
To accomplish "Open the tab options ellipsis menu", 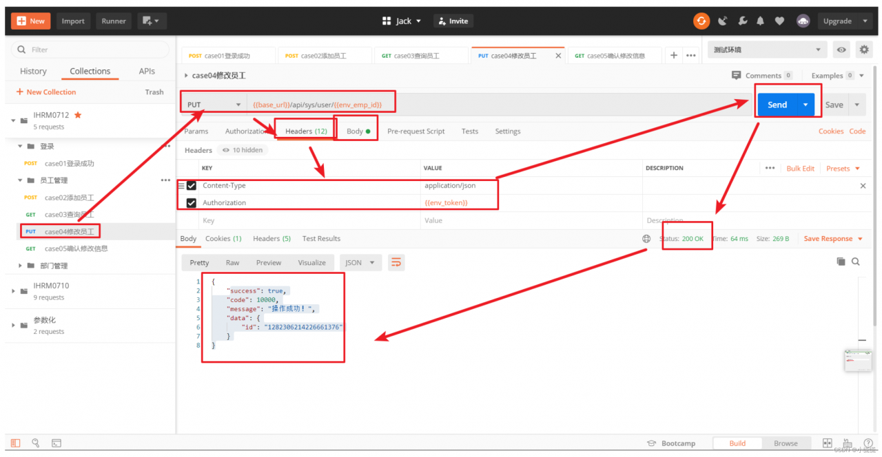I will [691, 56].
